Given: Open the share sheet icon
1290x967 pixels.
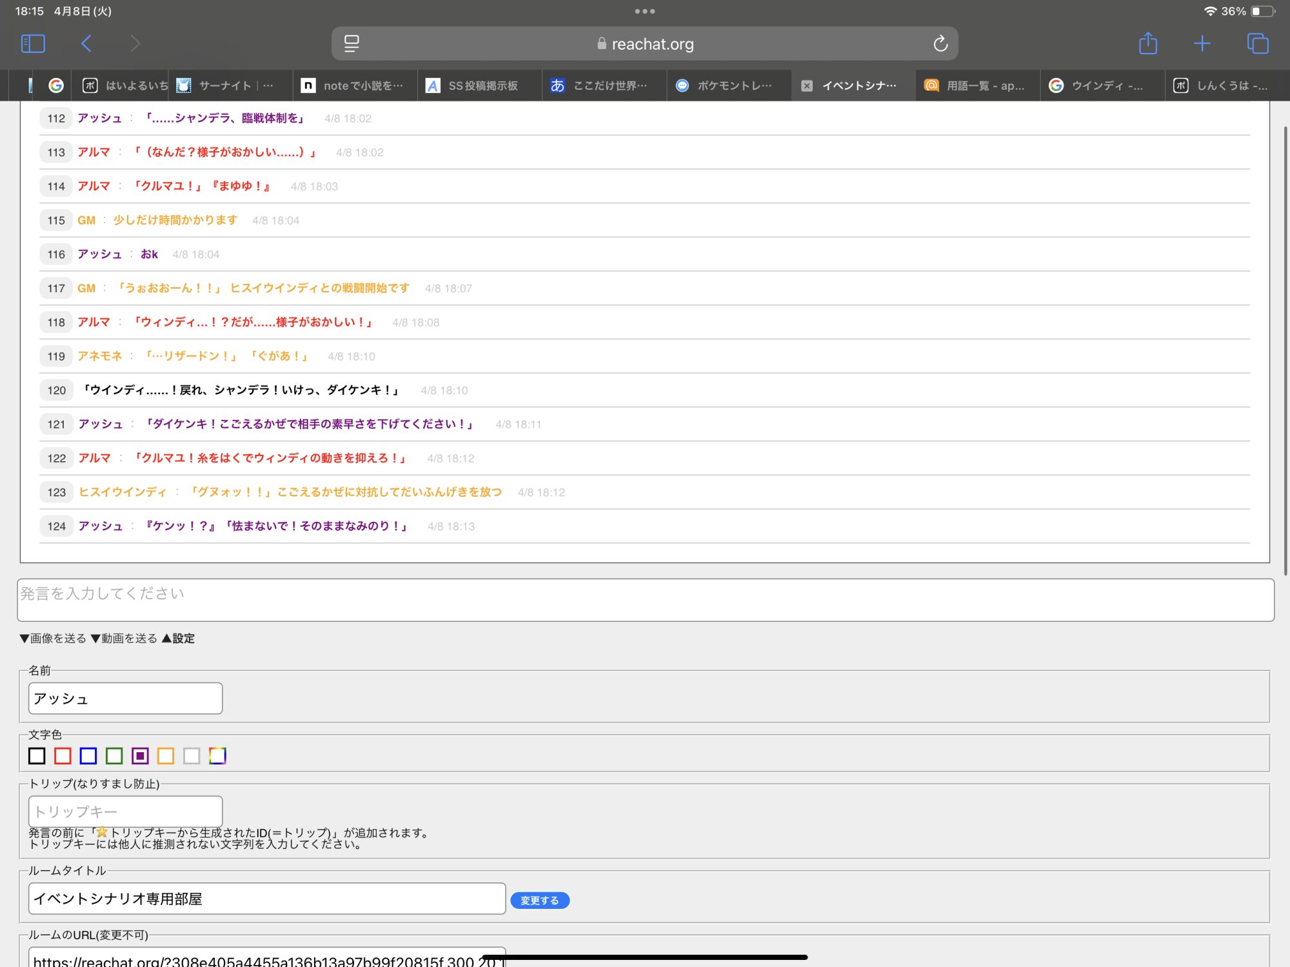Looking at the screenshot, I should (x=1147, y=44).
